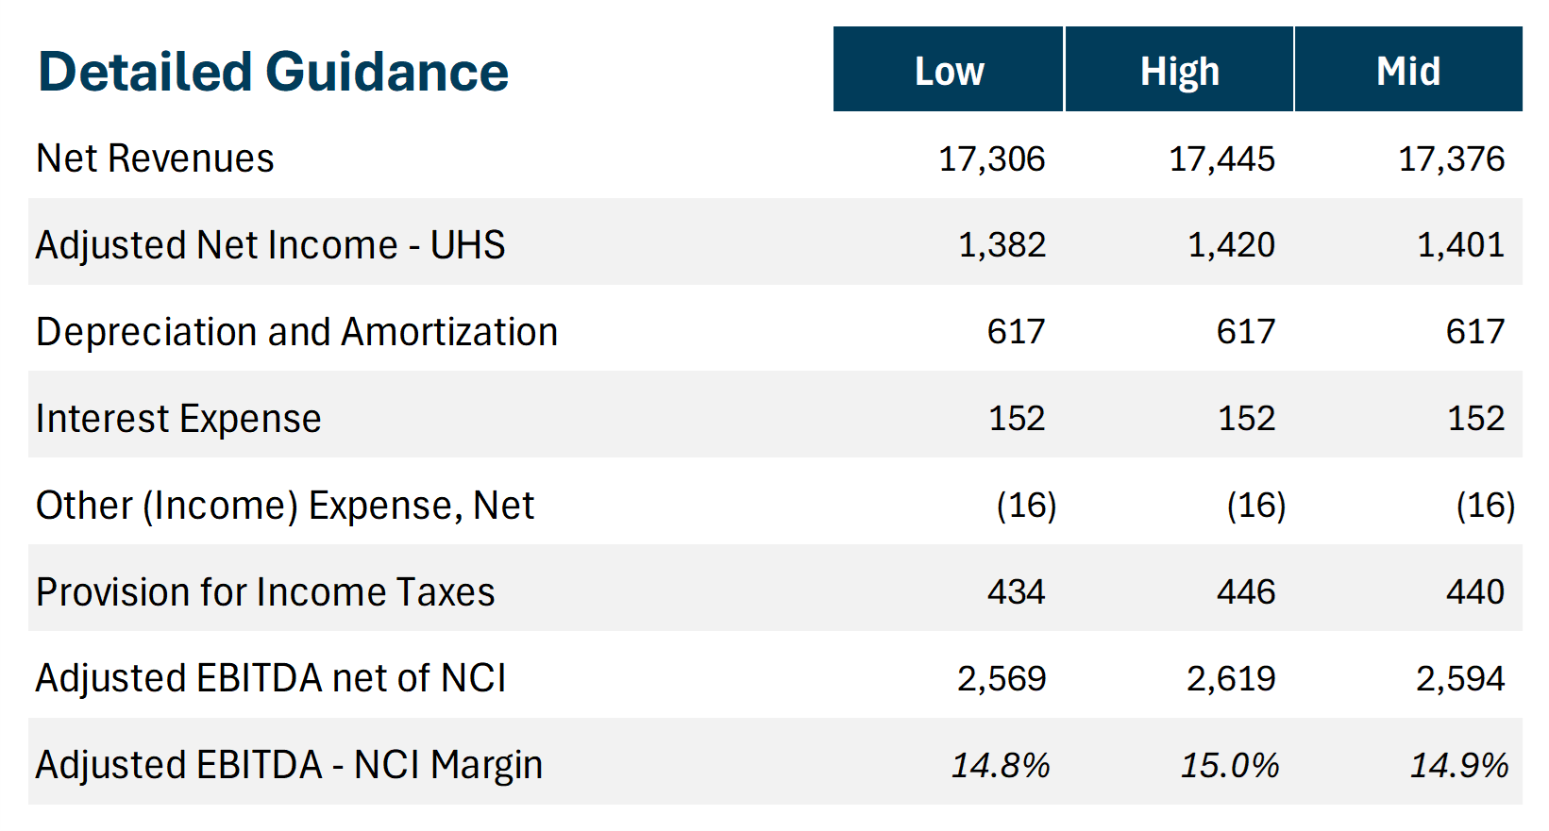Click the Net Revenues low value 17,306
1549x831 pixels.
991,158
